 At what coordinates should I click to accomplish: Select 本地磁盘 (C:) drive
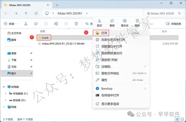19,94
